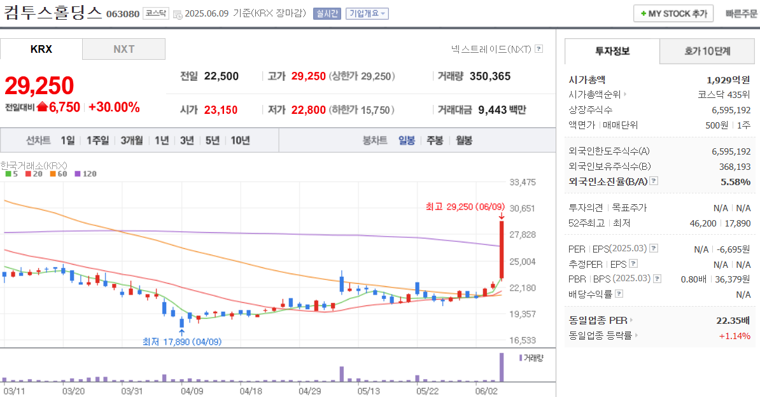Expand the 시가총액순위 arrow
The image size is (760, 397).
[x=625, y=95]
